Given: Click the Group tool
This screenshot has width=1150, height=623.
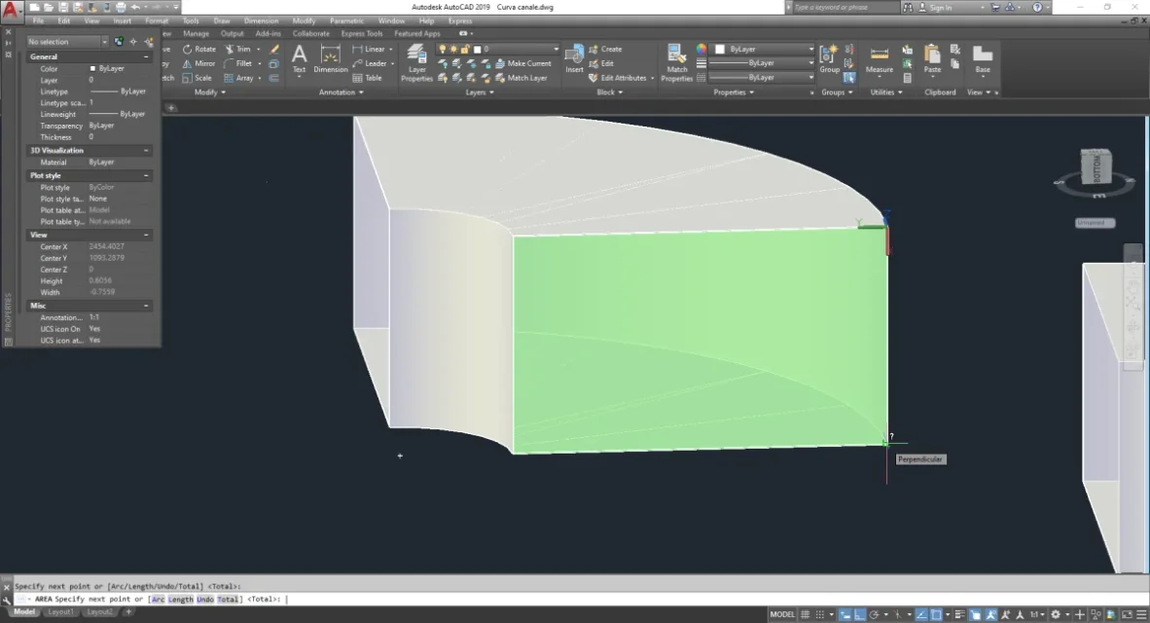Looking at the screenshot, I should click(830, 60).
